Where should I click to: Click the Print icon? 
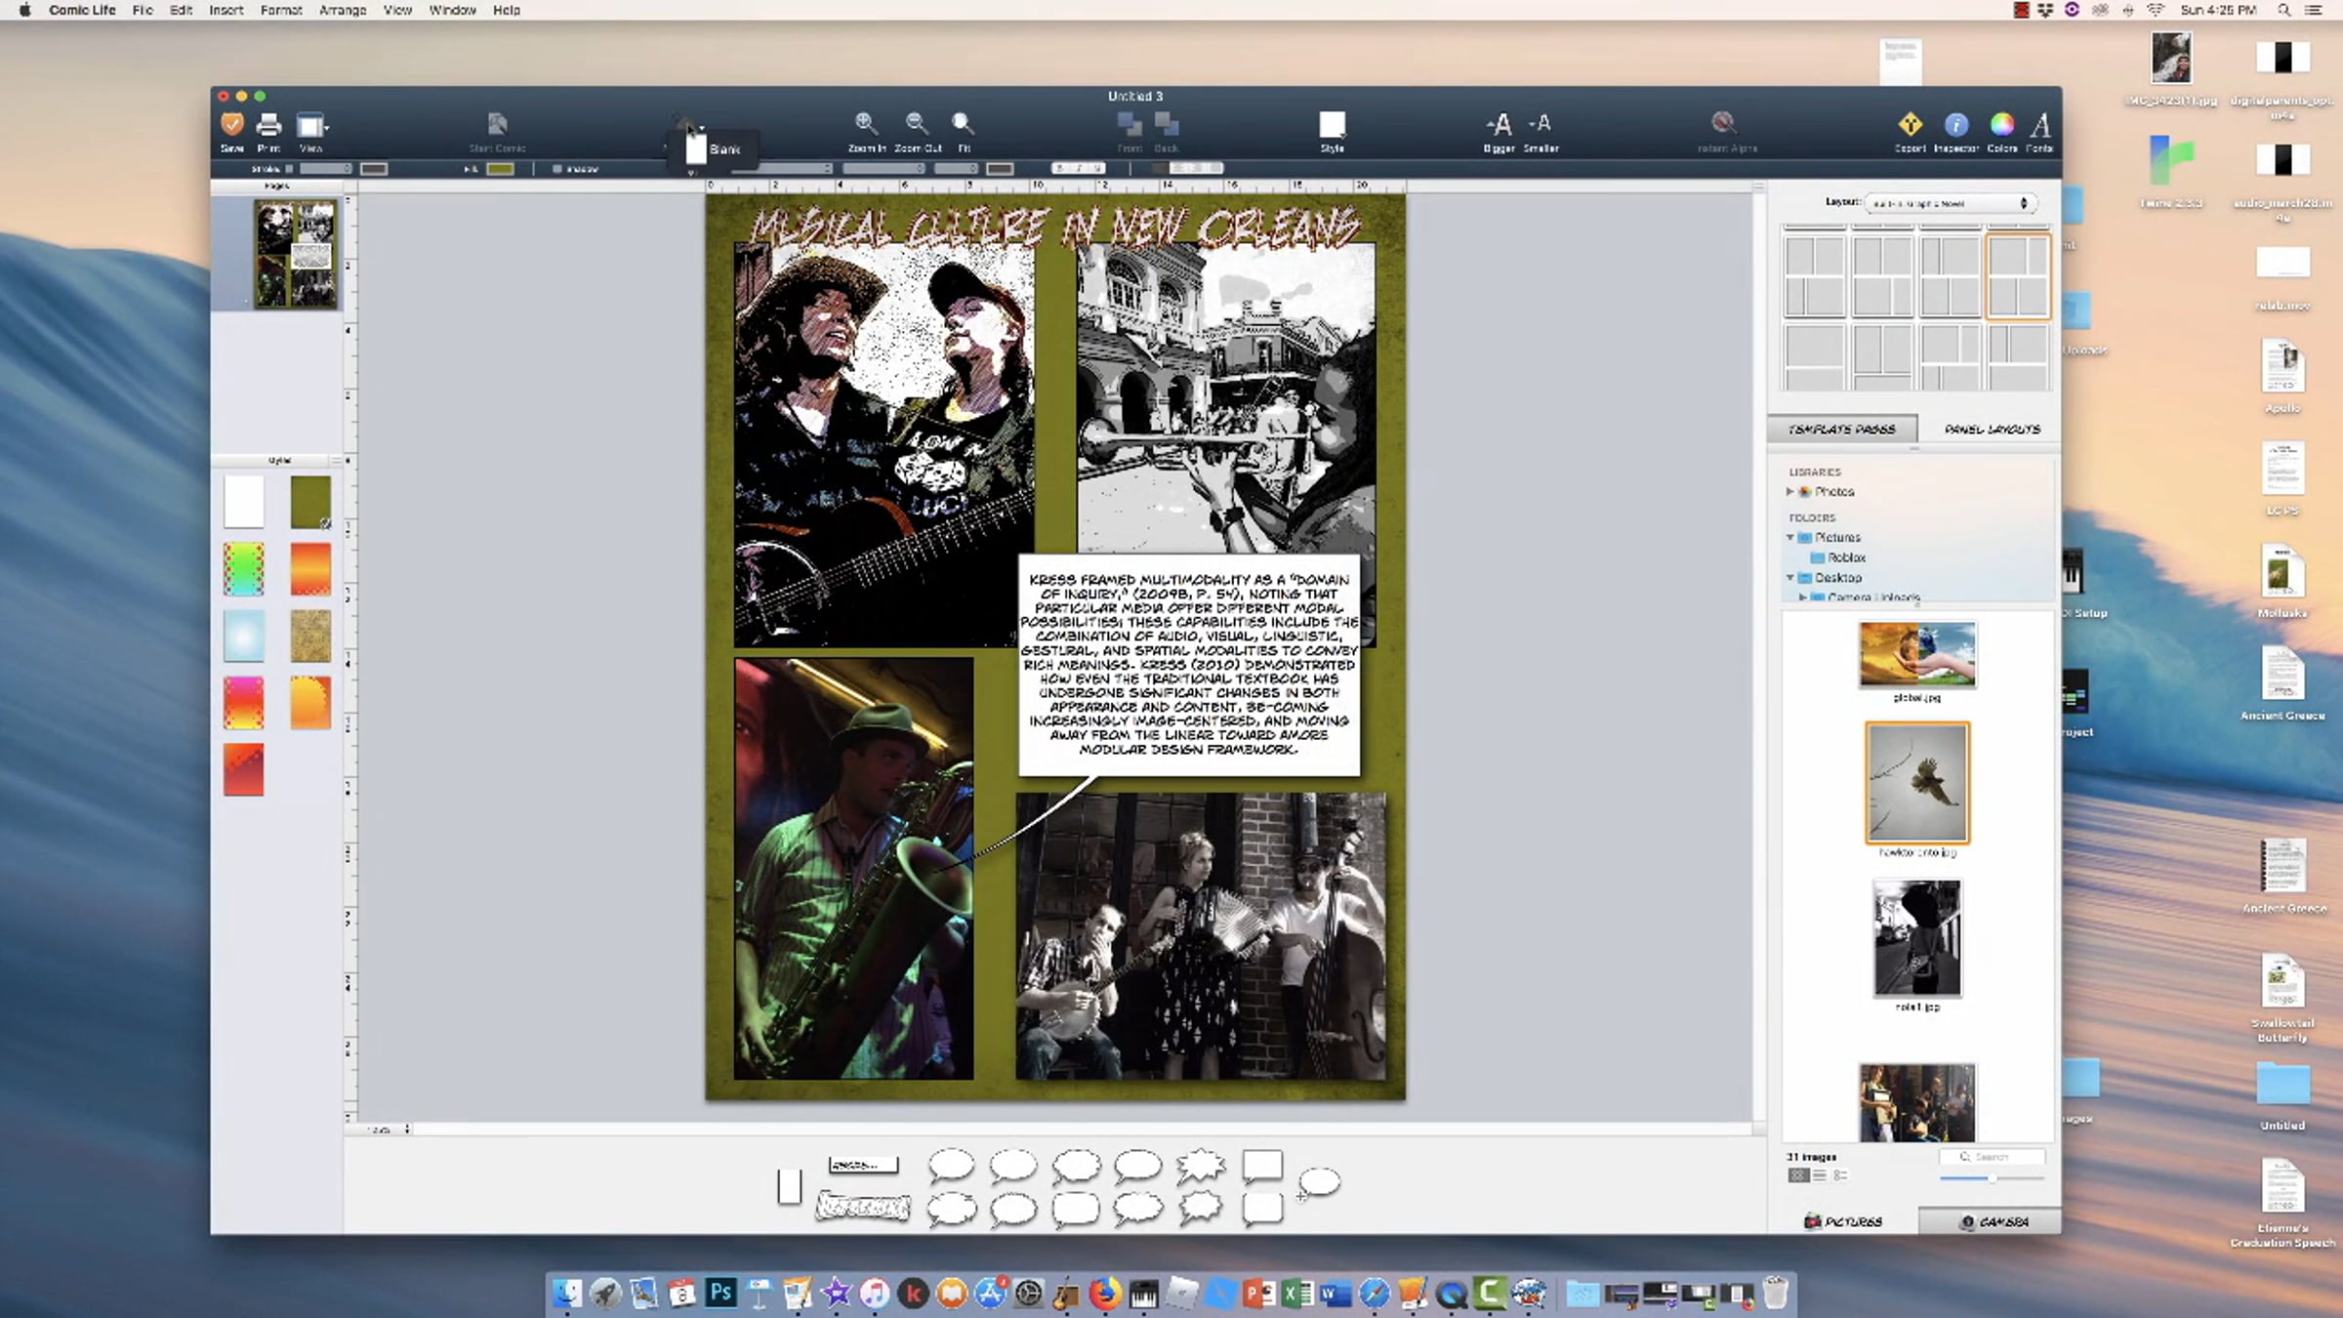pyautogui.click(x=268, y=125)
